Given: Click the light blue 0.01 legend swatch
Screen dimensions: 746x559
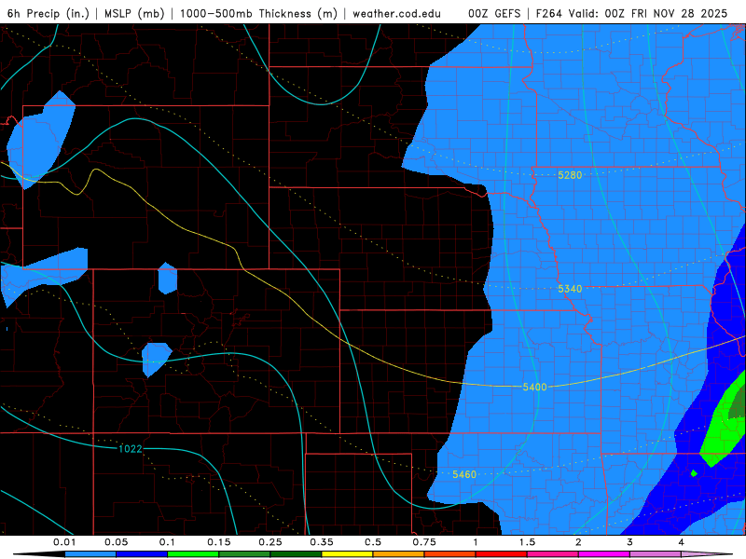Looking at the screenshot, I should pos(90,554).
